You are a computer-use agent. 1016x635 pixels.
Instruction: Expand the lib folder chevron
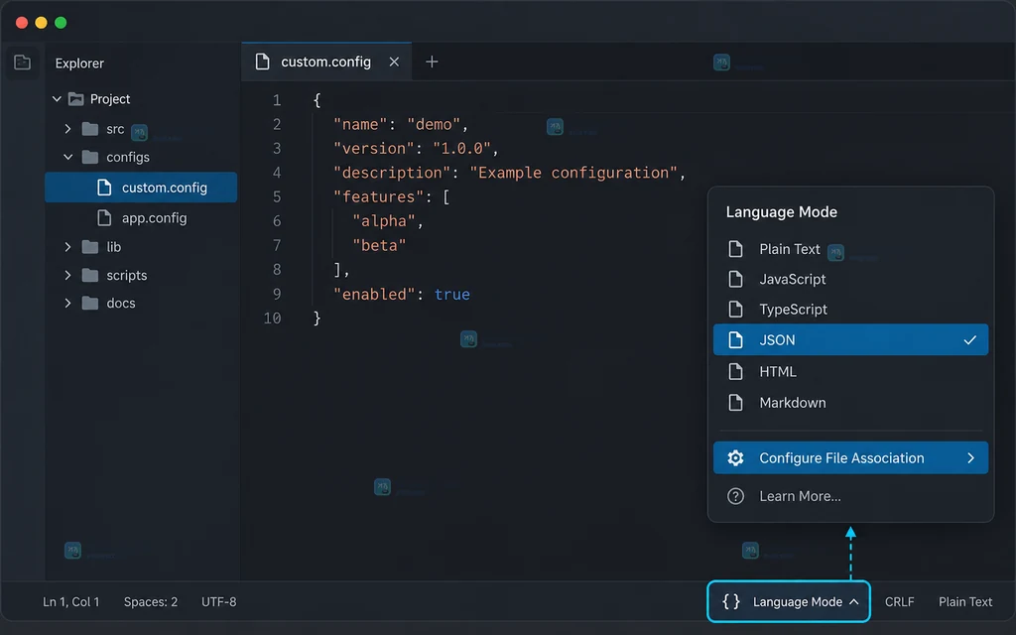67,247
